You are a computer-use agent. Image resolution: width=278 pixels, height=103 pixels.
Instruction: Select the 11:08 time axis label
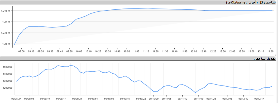(x=136, y=51)
